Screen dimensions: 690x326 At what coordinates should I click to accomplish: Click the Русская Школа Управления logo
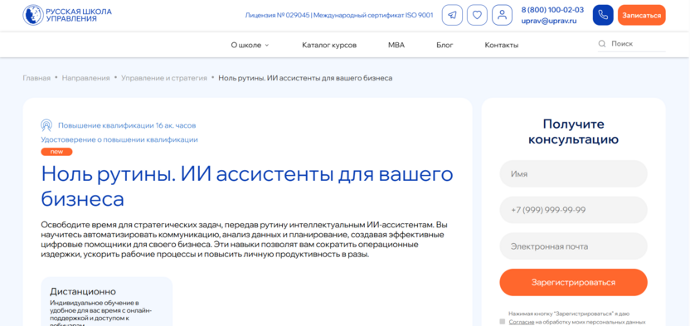[67, 15]
